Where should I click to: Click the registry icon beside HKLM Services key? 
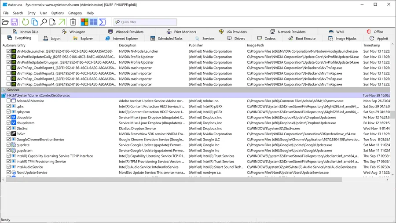pyautogui.click(x=4, y=95)
